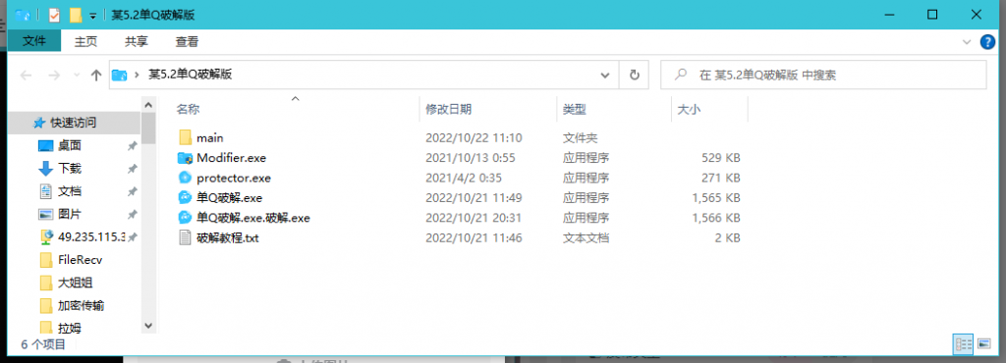Select the 单Q破解.exe.破解.exe file icon
The image size is (1006, 363).
186,218
